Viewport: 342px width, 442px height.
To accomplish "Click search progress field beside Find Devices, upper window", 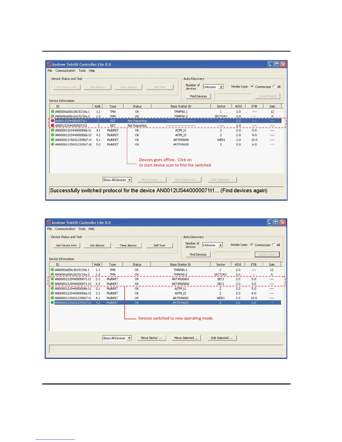I will point(233,96).
